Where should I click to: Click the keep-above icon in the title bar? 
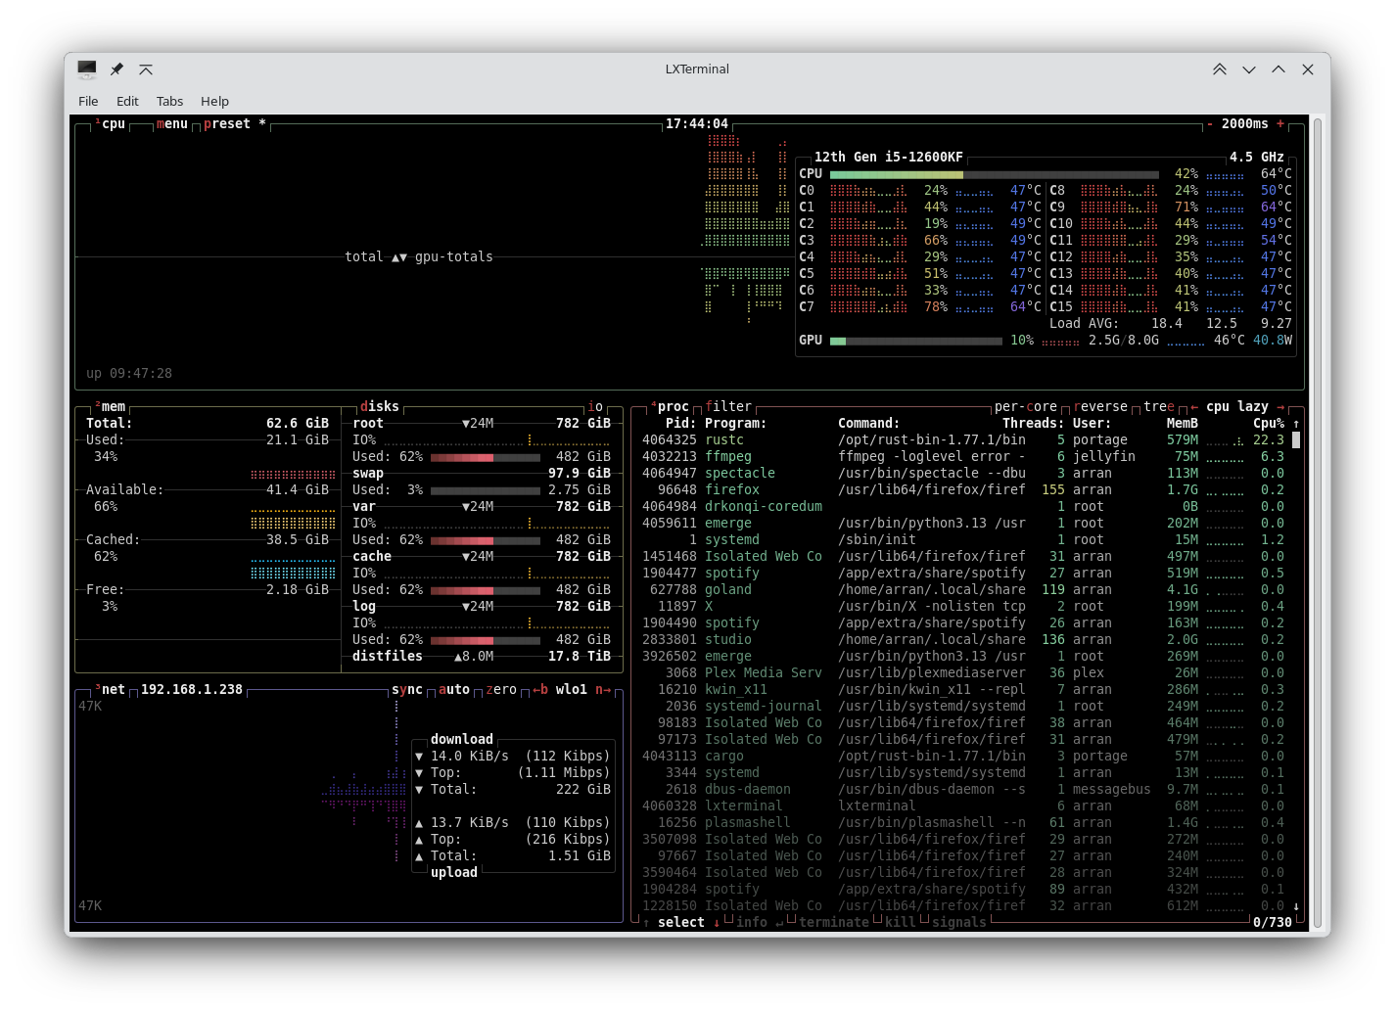(146, 69)
